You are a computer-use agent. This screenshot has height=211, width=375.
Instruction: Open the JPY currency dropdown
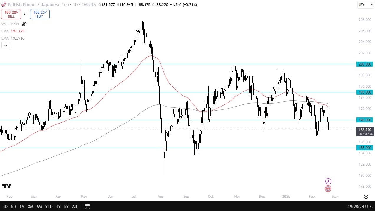[x=366, y=5]
